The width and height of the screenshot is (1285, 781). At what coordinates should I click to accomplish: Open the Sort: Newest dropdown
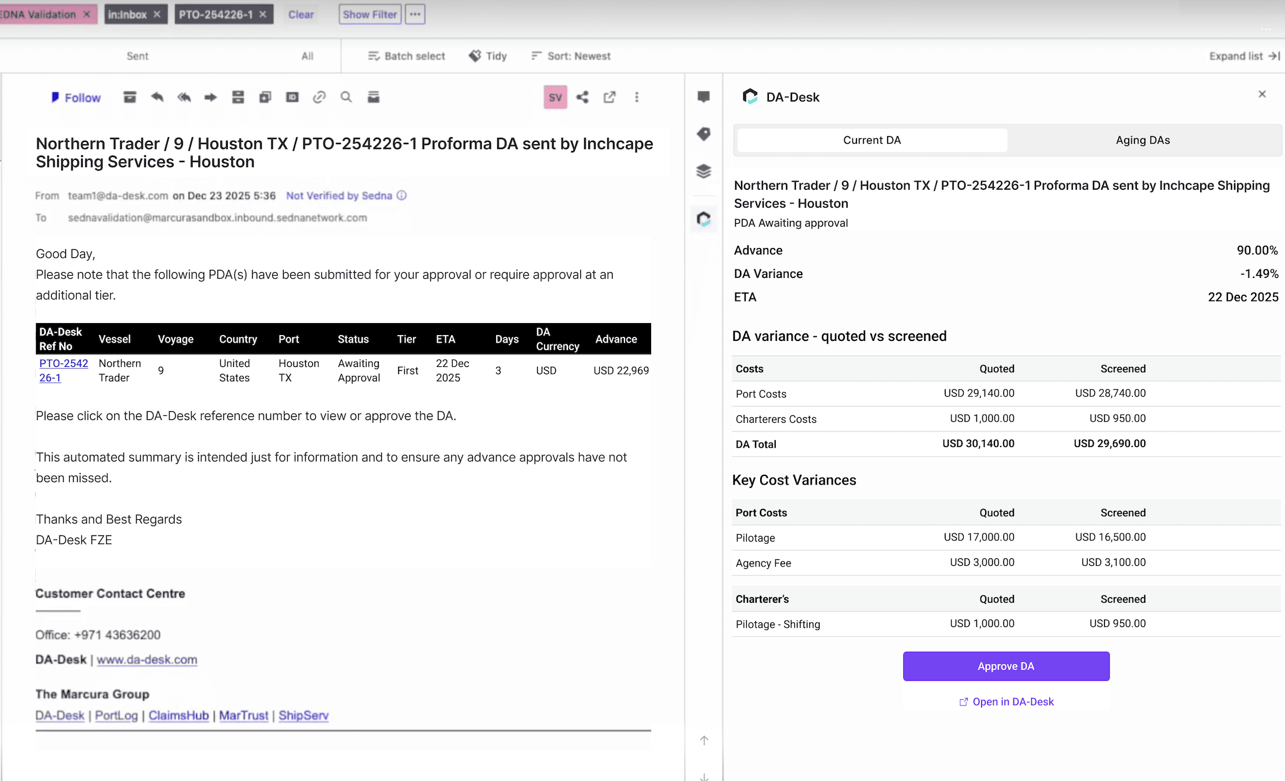571,56
